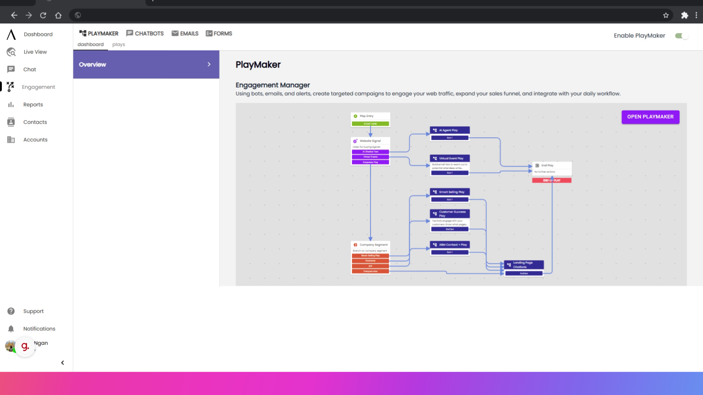703x395 pixels.
Task: Select the dashboard subtab
Action: point(90,44)
